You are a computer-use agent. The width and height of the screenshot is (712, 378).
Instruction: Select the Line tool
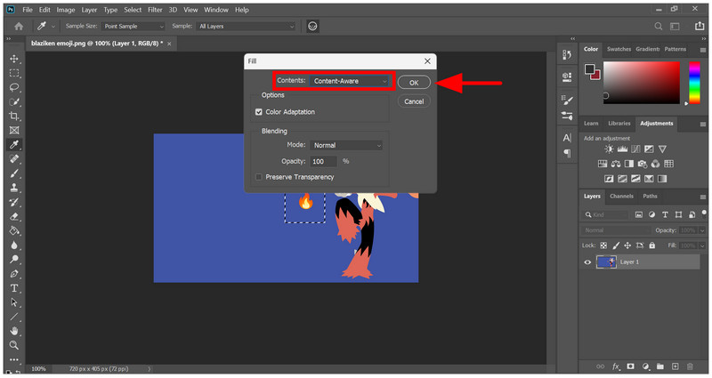(x=14, y=317)
